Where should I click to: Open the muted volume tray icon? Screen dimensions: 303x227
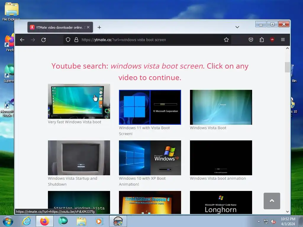[273, 221]
